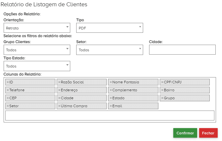Remove the Email column tag
The width and height of the screenshot is (222, 141).
111,106
